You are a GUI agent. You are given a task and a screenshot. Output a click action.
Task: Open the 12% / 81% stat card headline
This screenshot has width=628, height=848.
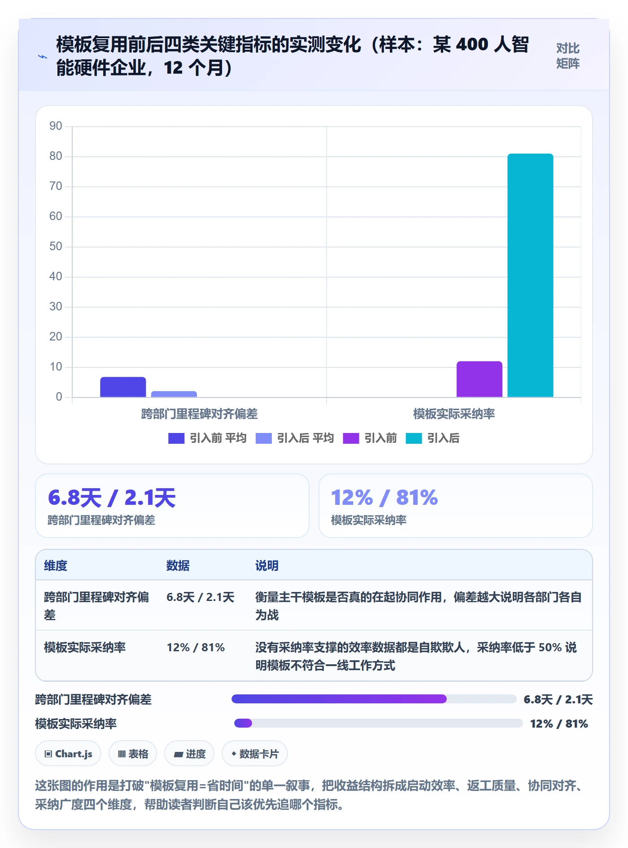(384, 498)
